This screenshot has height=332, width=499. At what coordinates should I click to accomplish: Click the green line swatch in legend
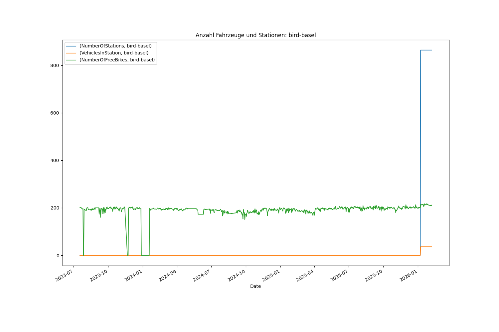click(71, 60)
